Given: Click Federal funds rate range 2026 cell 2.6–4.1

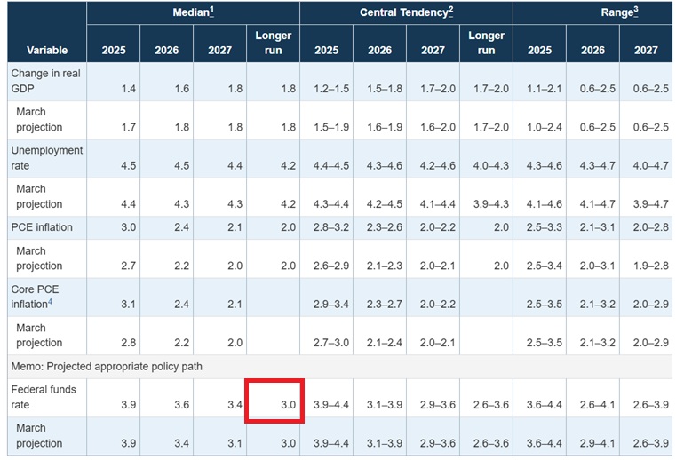Looking at the screenshot, I should [598, 405].
